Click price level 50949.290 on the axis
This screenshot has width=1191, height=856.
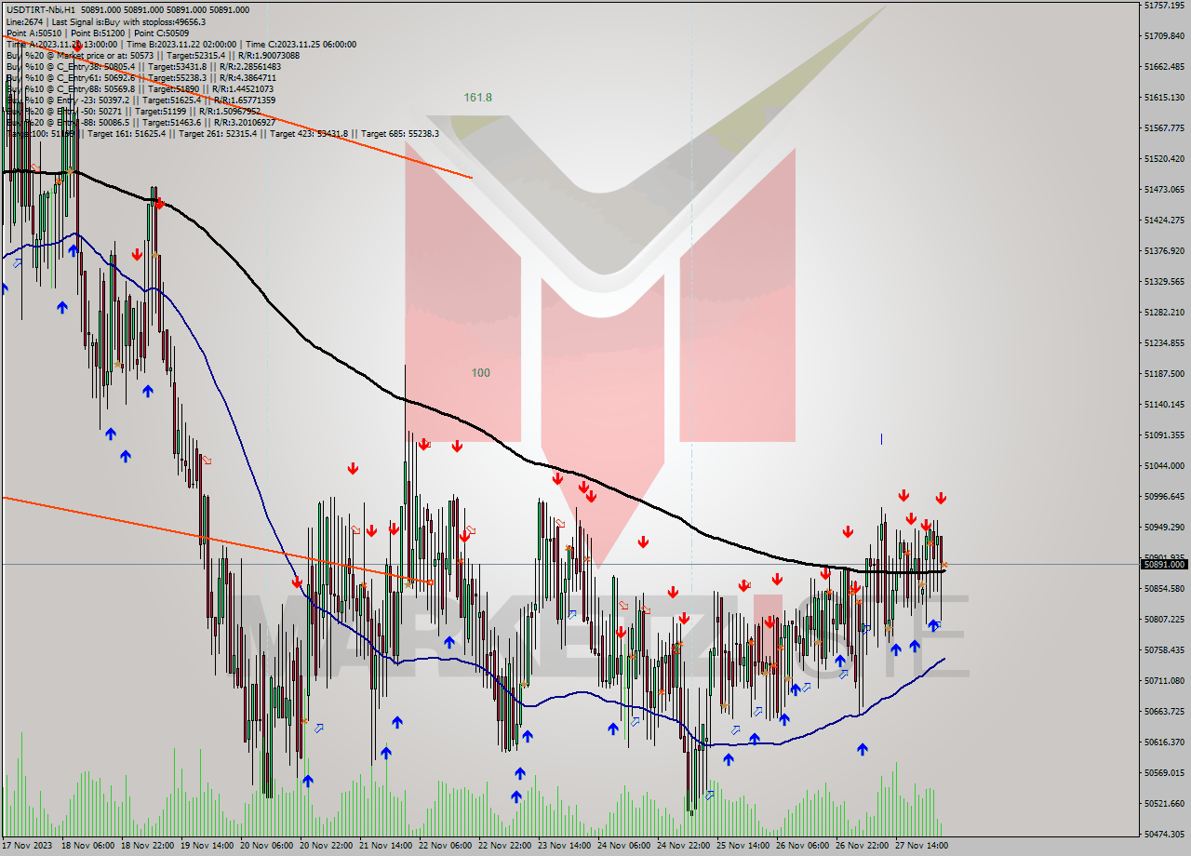1164,527
